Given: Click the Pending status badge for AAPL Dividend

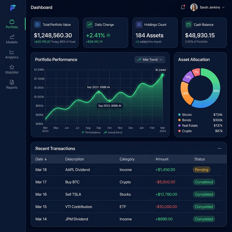Looking at the screenshot, I should tap(202, 170).
